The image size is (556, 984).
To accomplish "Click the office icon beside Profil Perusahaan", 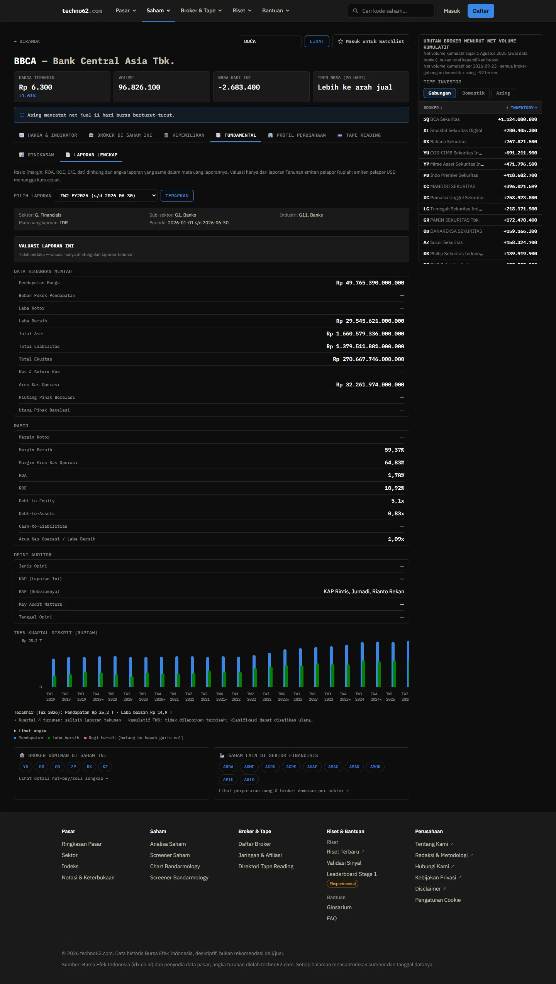I will (270, 135).
